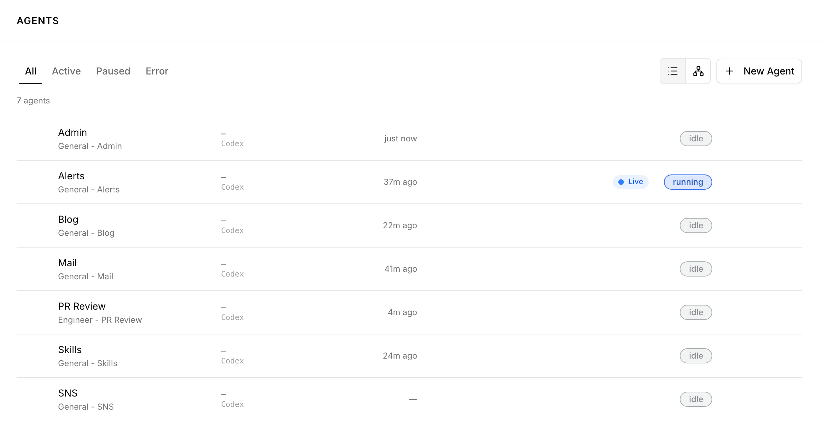Open the Alerts agent row
The height and width of the screenshot is (431, 829).
(409, 182)
